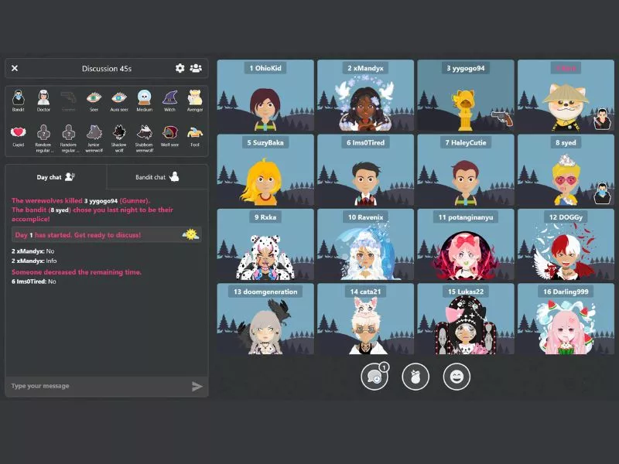Open the chat timer button with badge
This screenshot has height=464, width=619.
tap(374, 377)
